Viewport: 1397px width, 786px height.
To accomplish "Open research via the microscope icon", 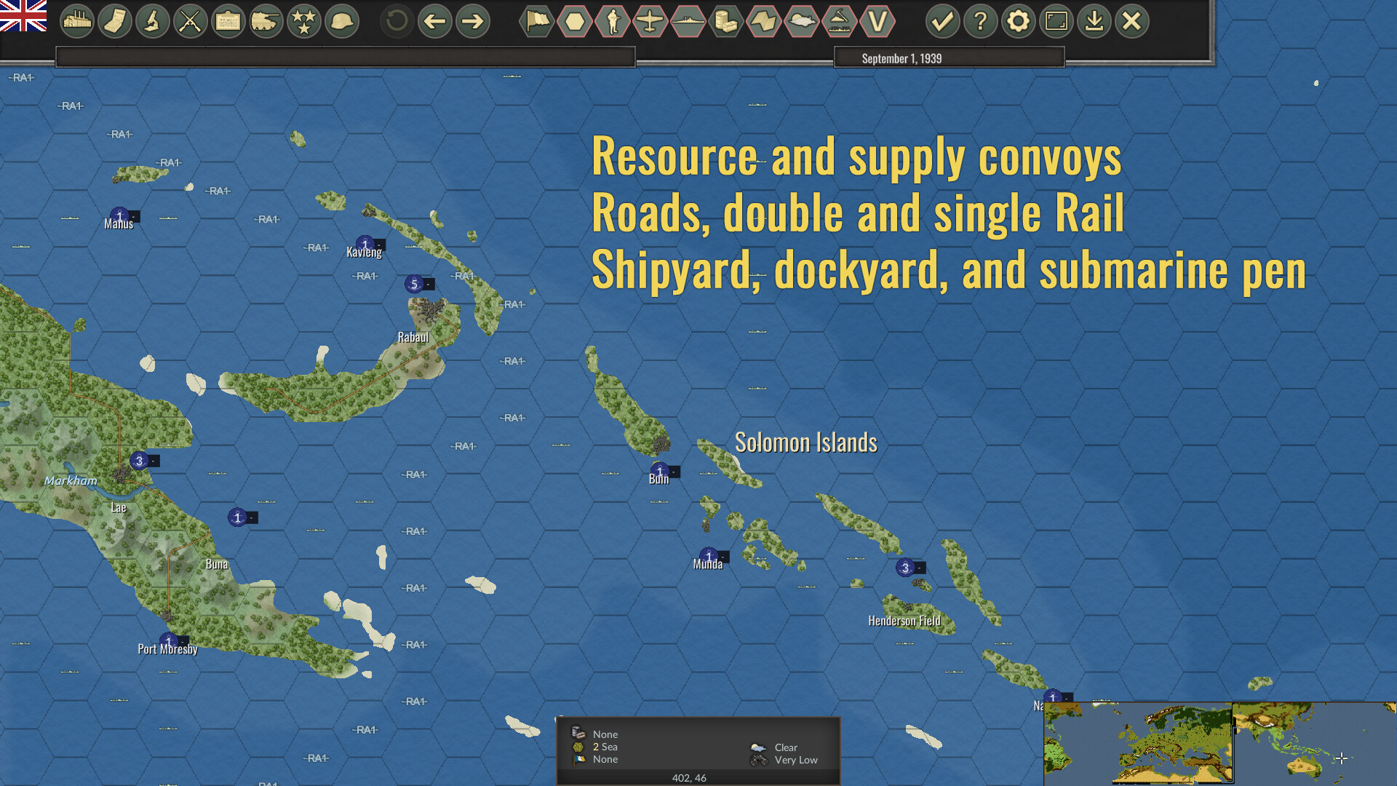I will (x=153, y=22).
